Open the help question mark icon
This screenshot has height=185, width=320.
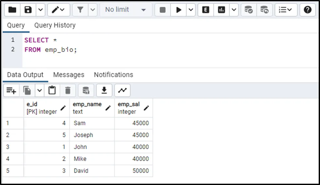[308, 10]
